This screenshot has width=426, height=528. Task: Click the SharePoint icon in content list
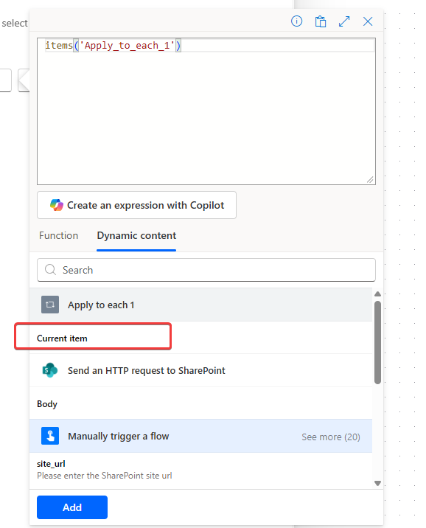coord(50,370)
